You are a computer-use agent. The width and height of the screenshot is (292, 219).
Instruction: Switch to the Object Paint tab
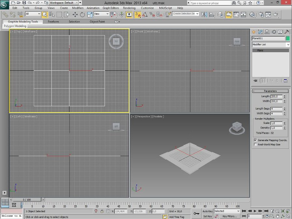pos(97,22)
